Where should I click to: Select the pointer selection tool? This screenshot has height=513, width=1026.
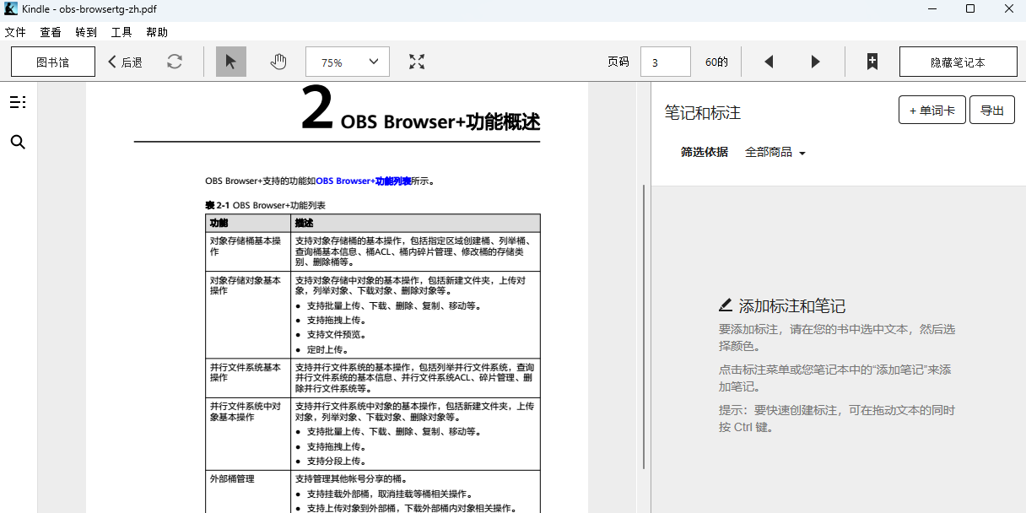tap(230, 61)
